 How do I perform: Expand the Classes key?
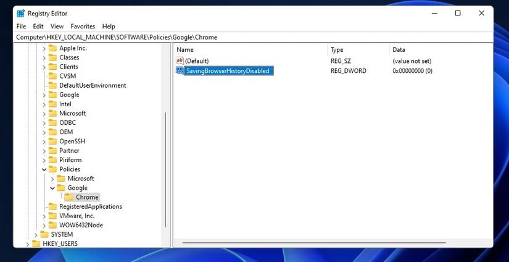pos(44,58)
